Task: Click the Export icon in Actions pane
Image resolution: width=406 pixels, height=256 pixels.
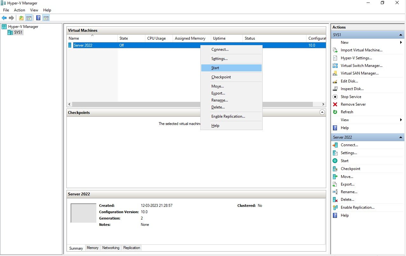Action: coord(335,184)
